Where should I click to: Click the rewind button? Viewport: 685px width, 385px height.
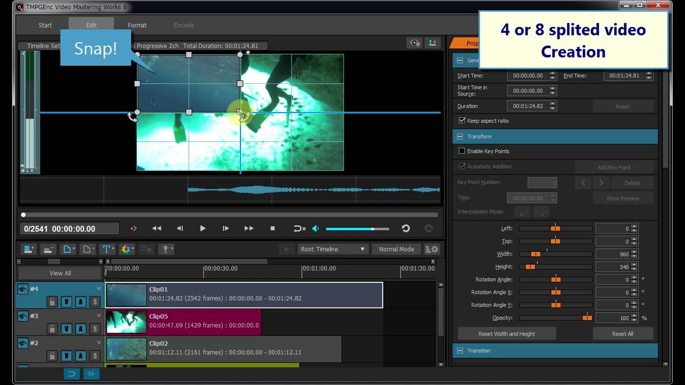pyautogui.click(x=156, y=228)
